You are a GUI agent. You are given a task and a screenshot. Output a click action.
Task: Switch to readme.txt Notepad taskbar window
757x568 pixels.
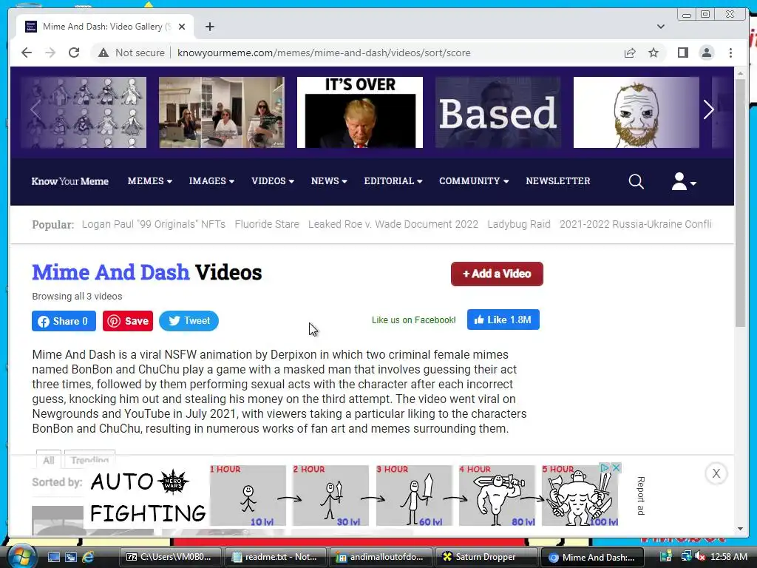(276, 557)
